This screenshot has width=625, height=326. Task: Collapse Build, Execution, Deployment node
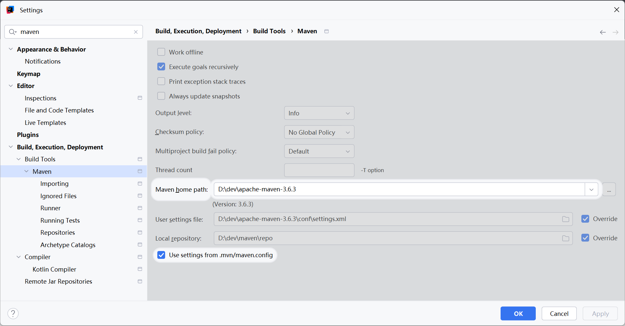point(11,147)
